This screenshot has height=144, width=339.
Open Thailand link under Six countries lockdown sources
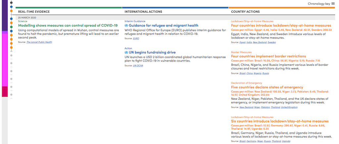coord(276,141)
